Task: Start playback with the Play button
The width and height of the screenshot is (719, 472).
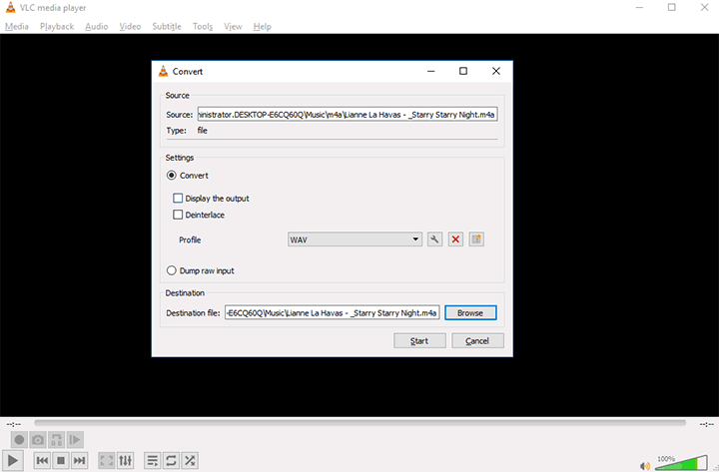Action: 13,461
